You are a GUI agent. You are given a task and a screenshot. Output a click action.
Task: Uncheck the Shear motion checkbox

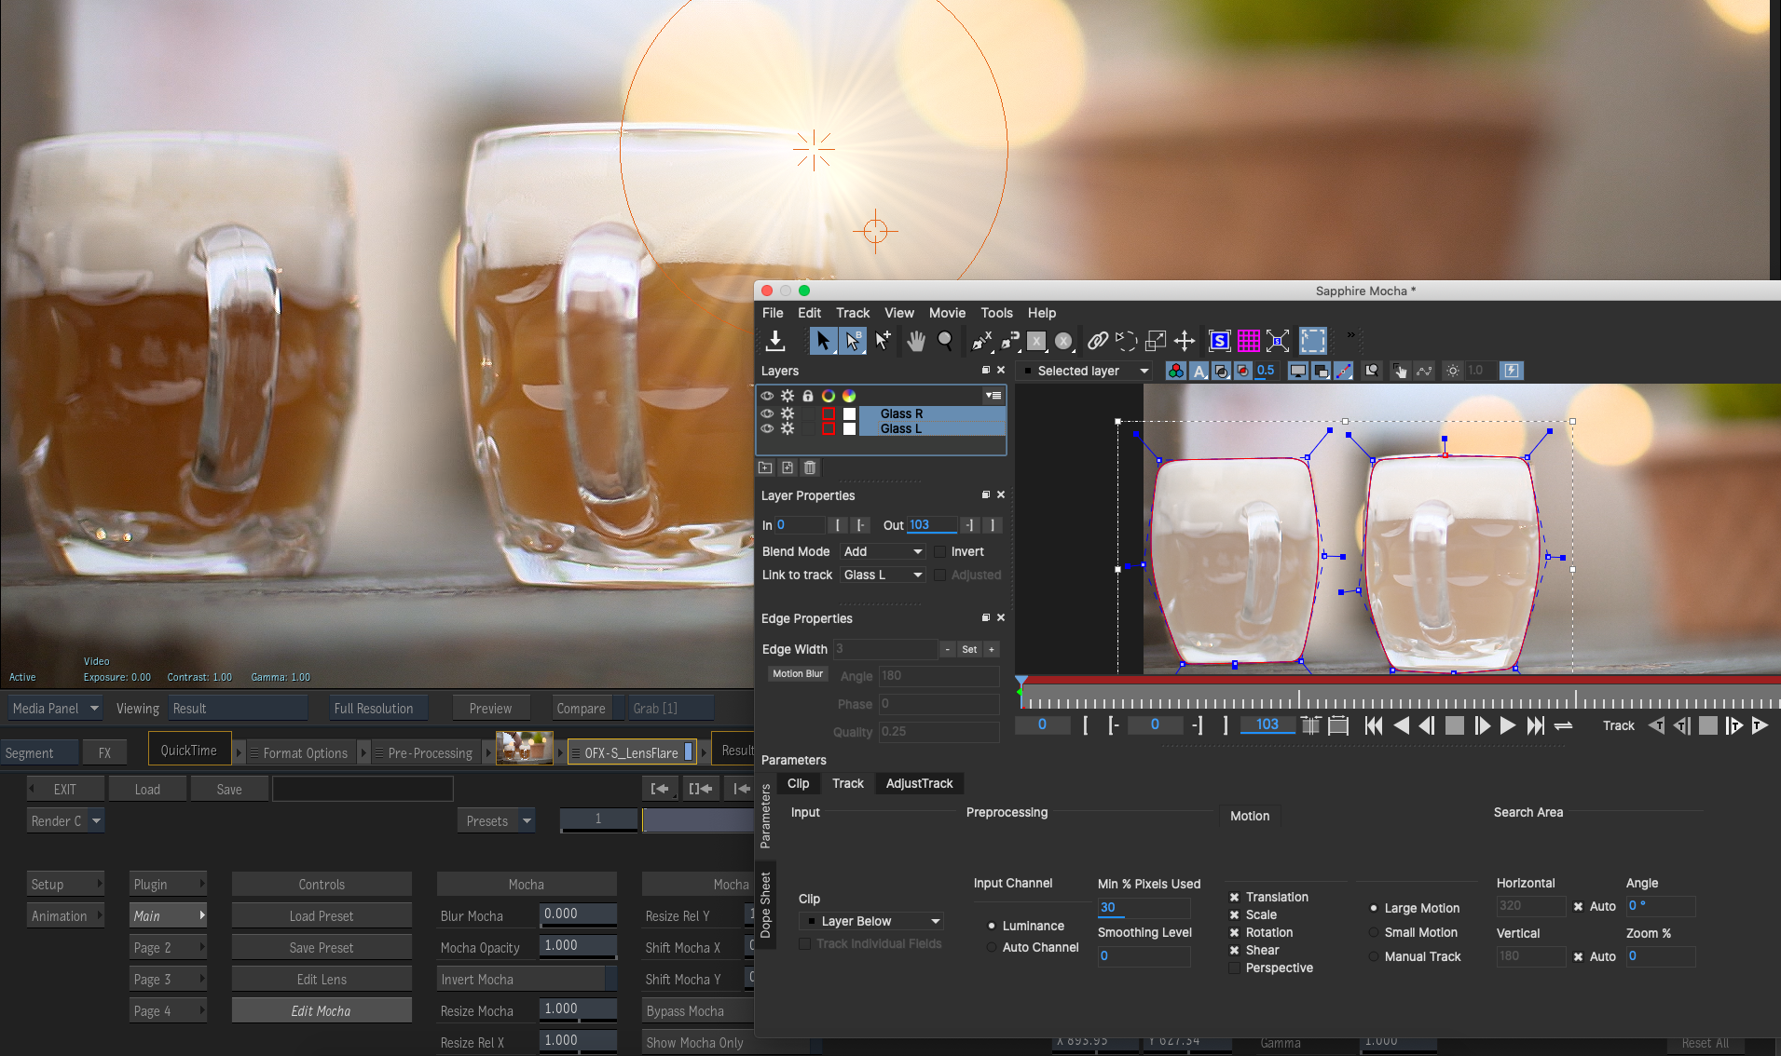click(1234, 951)
